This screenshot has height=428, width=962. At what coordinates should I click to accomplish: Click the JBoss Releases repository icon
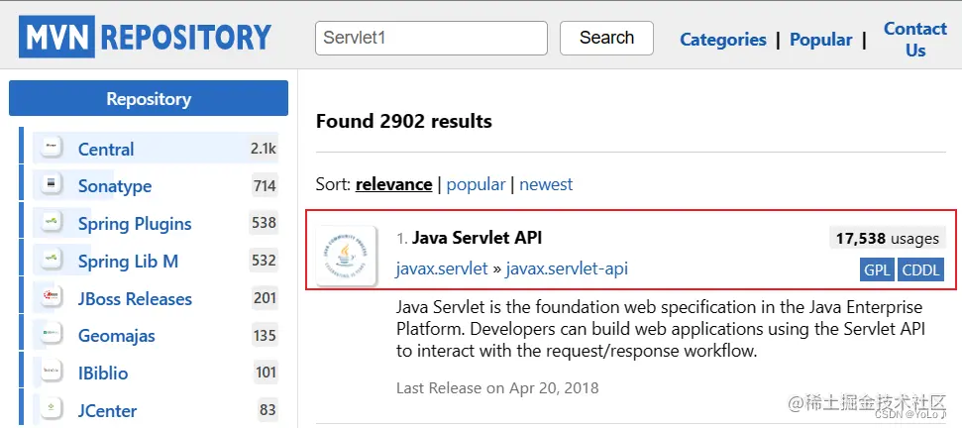pyautogui.click(x=51, y=298)
